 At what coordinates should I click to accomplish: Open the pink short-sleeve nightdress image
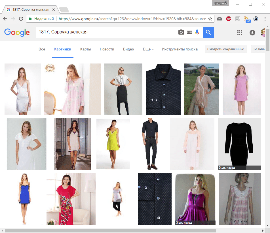[x=242, y=89]
